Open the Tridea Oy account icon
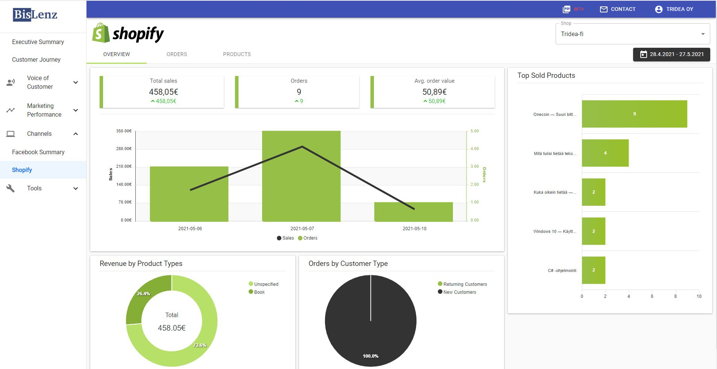Viewport: 717px width, 369px height. (658, 9)
